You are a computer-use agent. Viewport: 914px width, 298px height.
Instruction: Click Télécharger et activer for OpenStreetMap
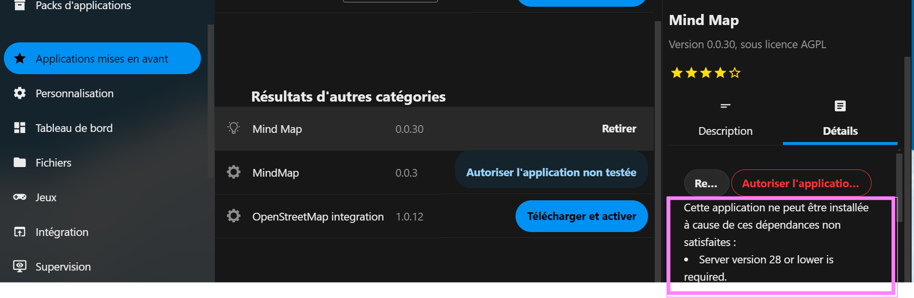(x=582, y=216)
